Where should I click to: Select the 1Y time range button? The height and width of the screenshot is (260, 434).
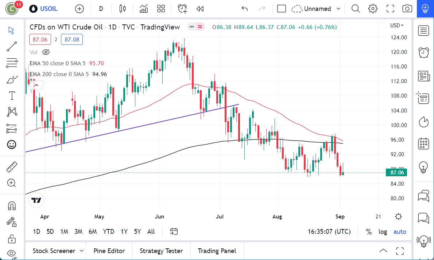[x=124, y=232]
